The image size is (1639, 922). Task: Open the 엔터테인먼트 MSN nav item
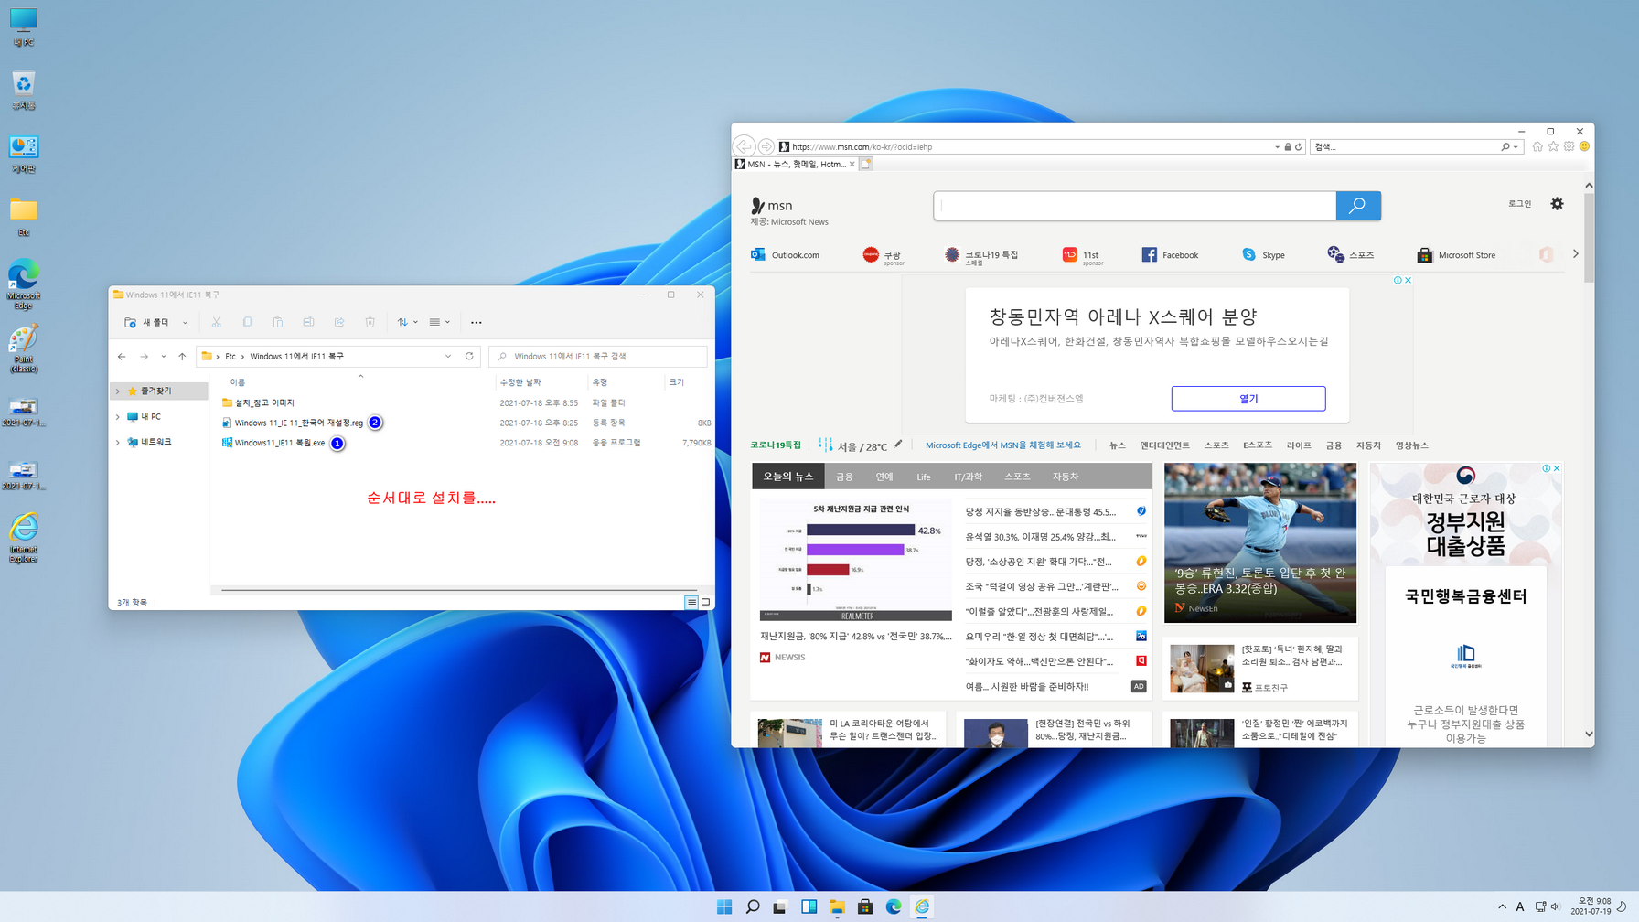coord(1164,445)
